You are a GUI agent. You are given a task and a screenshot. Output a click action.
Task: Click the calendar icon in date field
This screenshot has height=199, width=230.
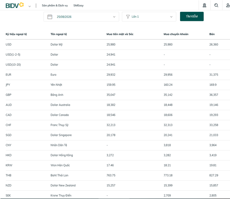pos(50,17)
